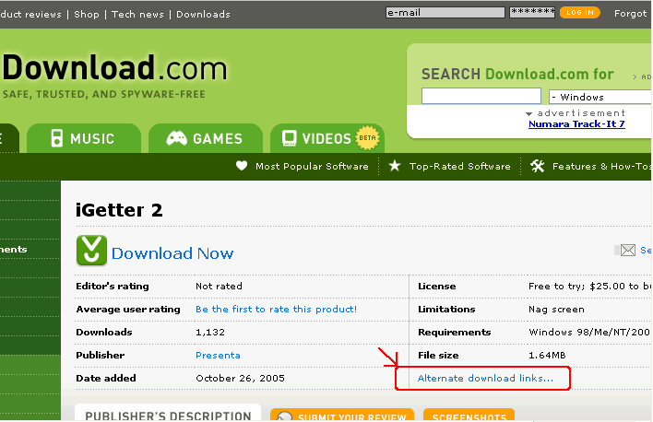The image size is (653, 422).
Task: Click the Forgot password link
Action: pos(631,13)
